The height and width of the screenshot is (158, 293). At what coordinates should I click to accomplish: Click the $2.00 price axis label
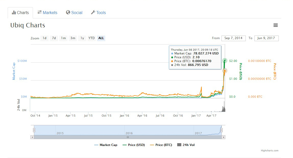[x=233, y=61]
